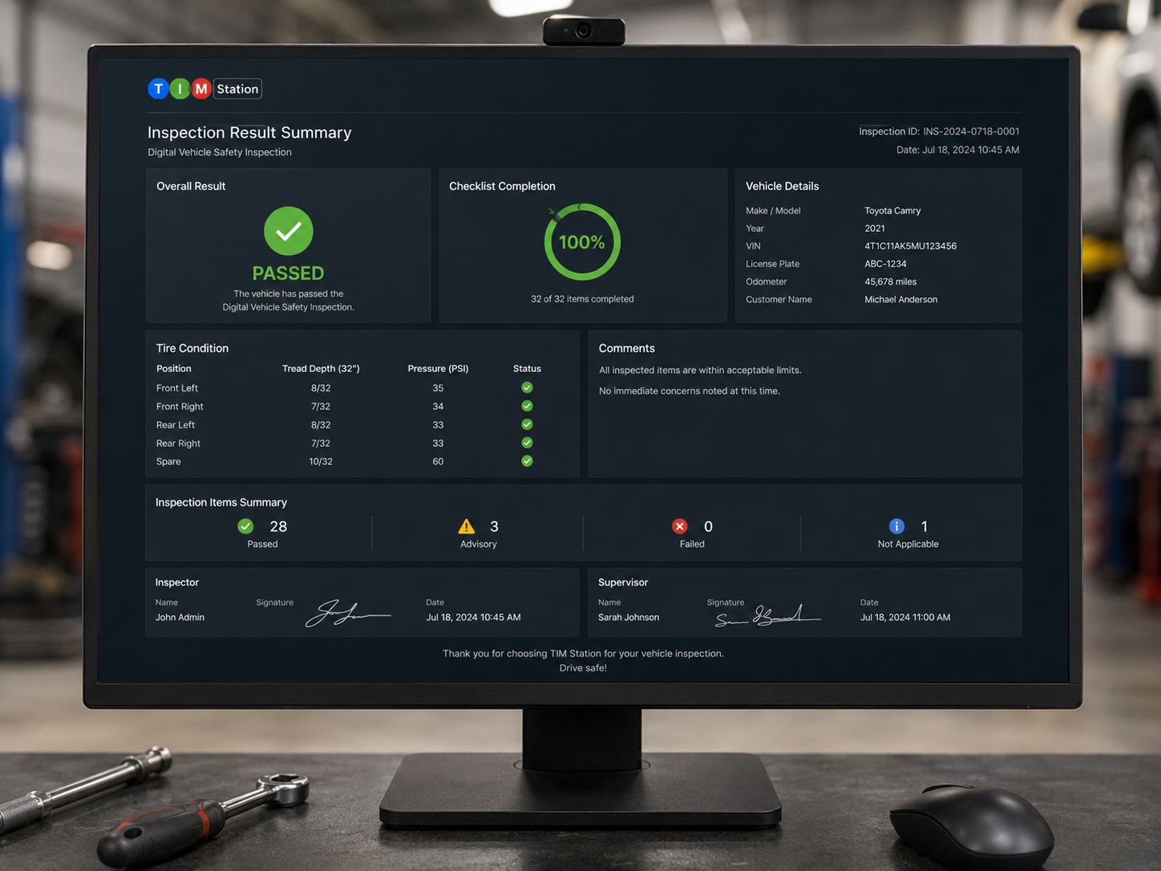This screenshot has width=1161, height=871.
Task: Click the red Failed X icon
Action: [680, 526]
